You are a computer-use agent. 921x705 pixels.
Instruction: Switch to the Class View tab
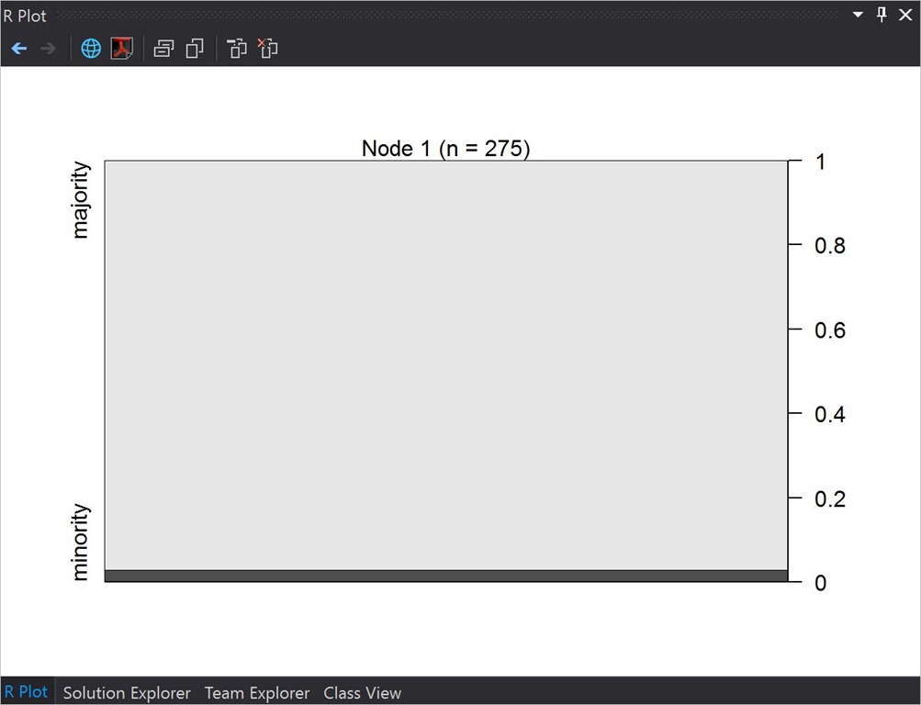coord(363,693)
